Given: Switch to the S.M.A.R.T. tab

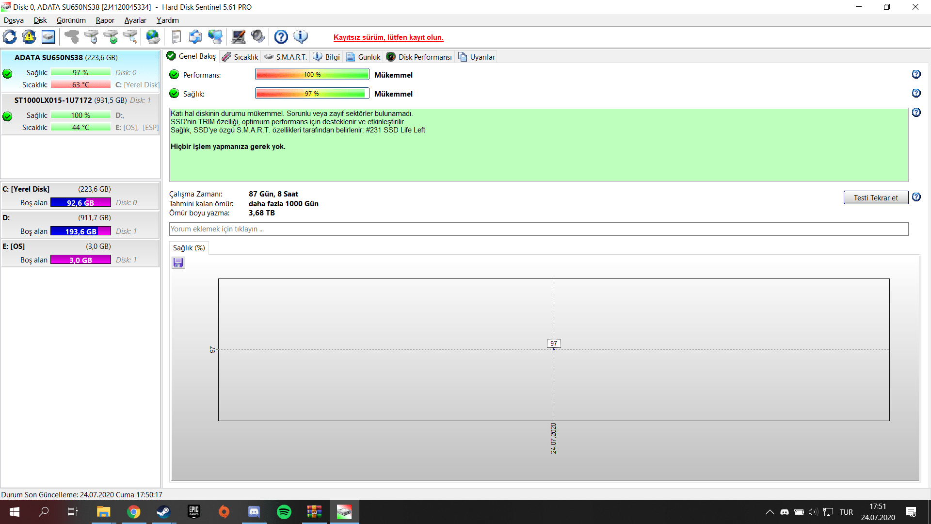Looking at the screenshot, I should tap(286, 57).
